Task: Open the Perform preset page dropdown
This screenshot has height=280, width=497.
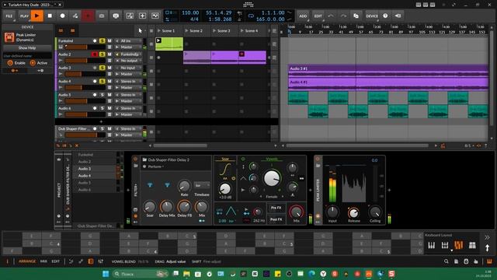Action: tap(156, 166)
